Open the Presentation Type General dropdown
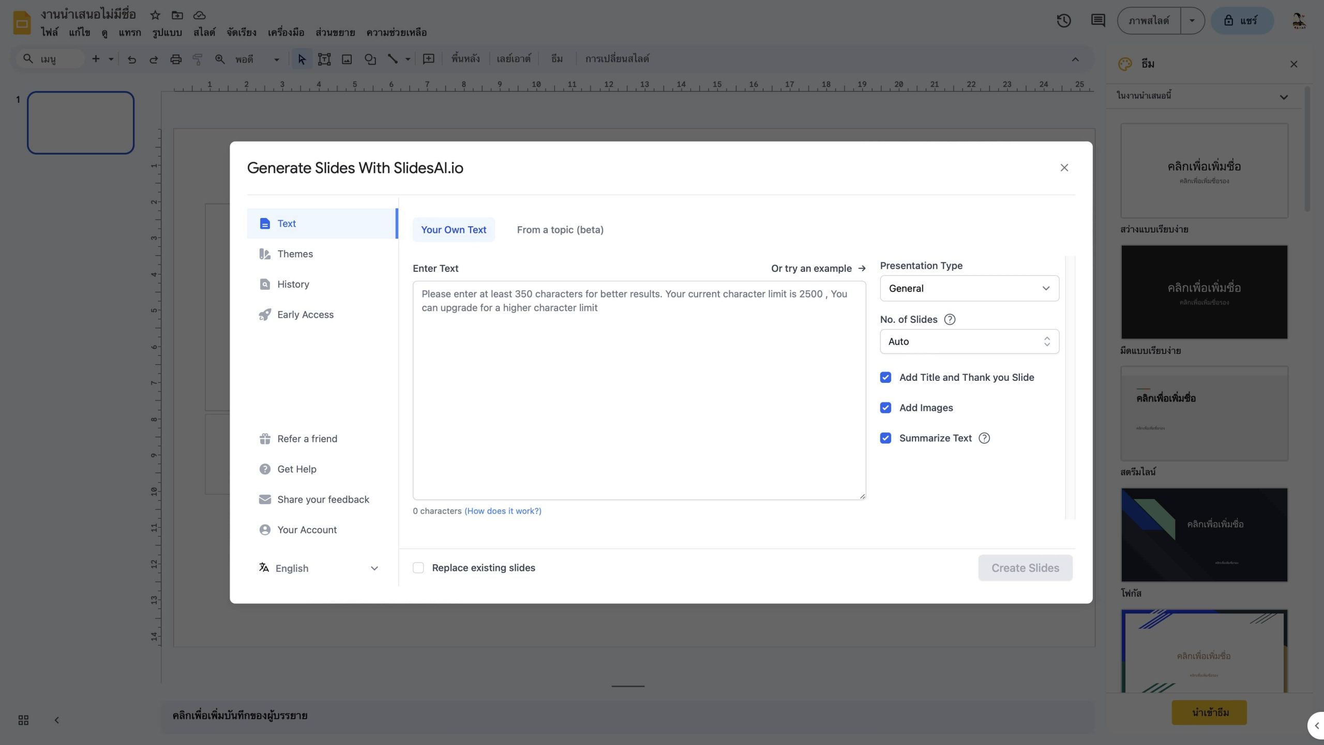Screen dimensions: 1324x745 [969, 288]
